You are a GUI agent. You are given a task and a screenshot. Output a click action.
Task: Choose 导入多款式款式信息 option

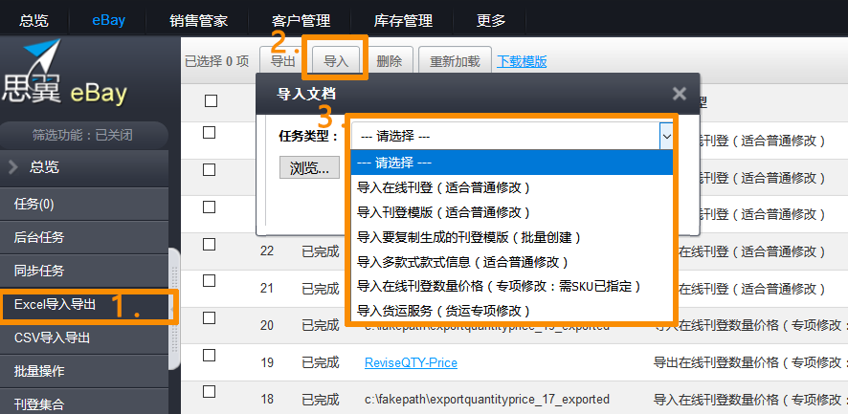point(512,262)
